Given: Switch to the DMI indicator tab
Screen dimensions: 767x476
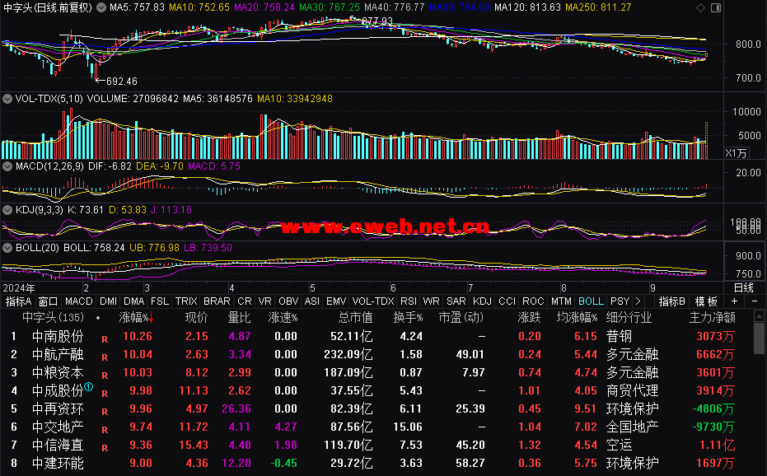Looking at the screenshot, I should [108, 301].
